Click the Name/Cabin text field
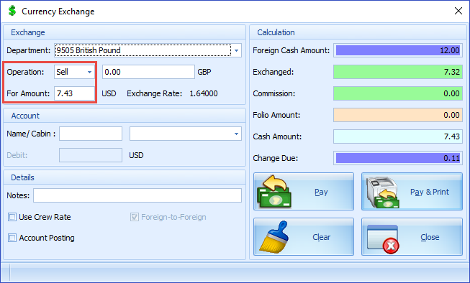Image resolution: width=470 pixels, height=283 pixels. [91, 134]
